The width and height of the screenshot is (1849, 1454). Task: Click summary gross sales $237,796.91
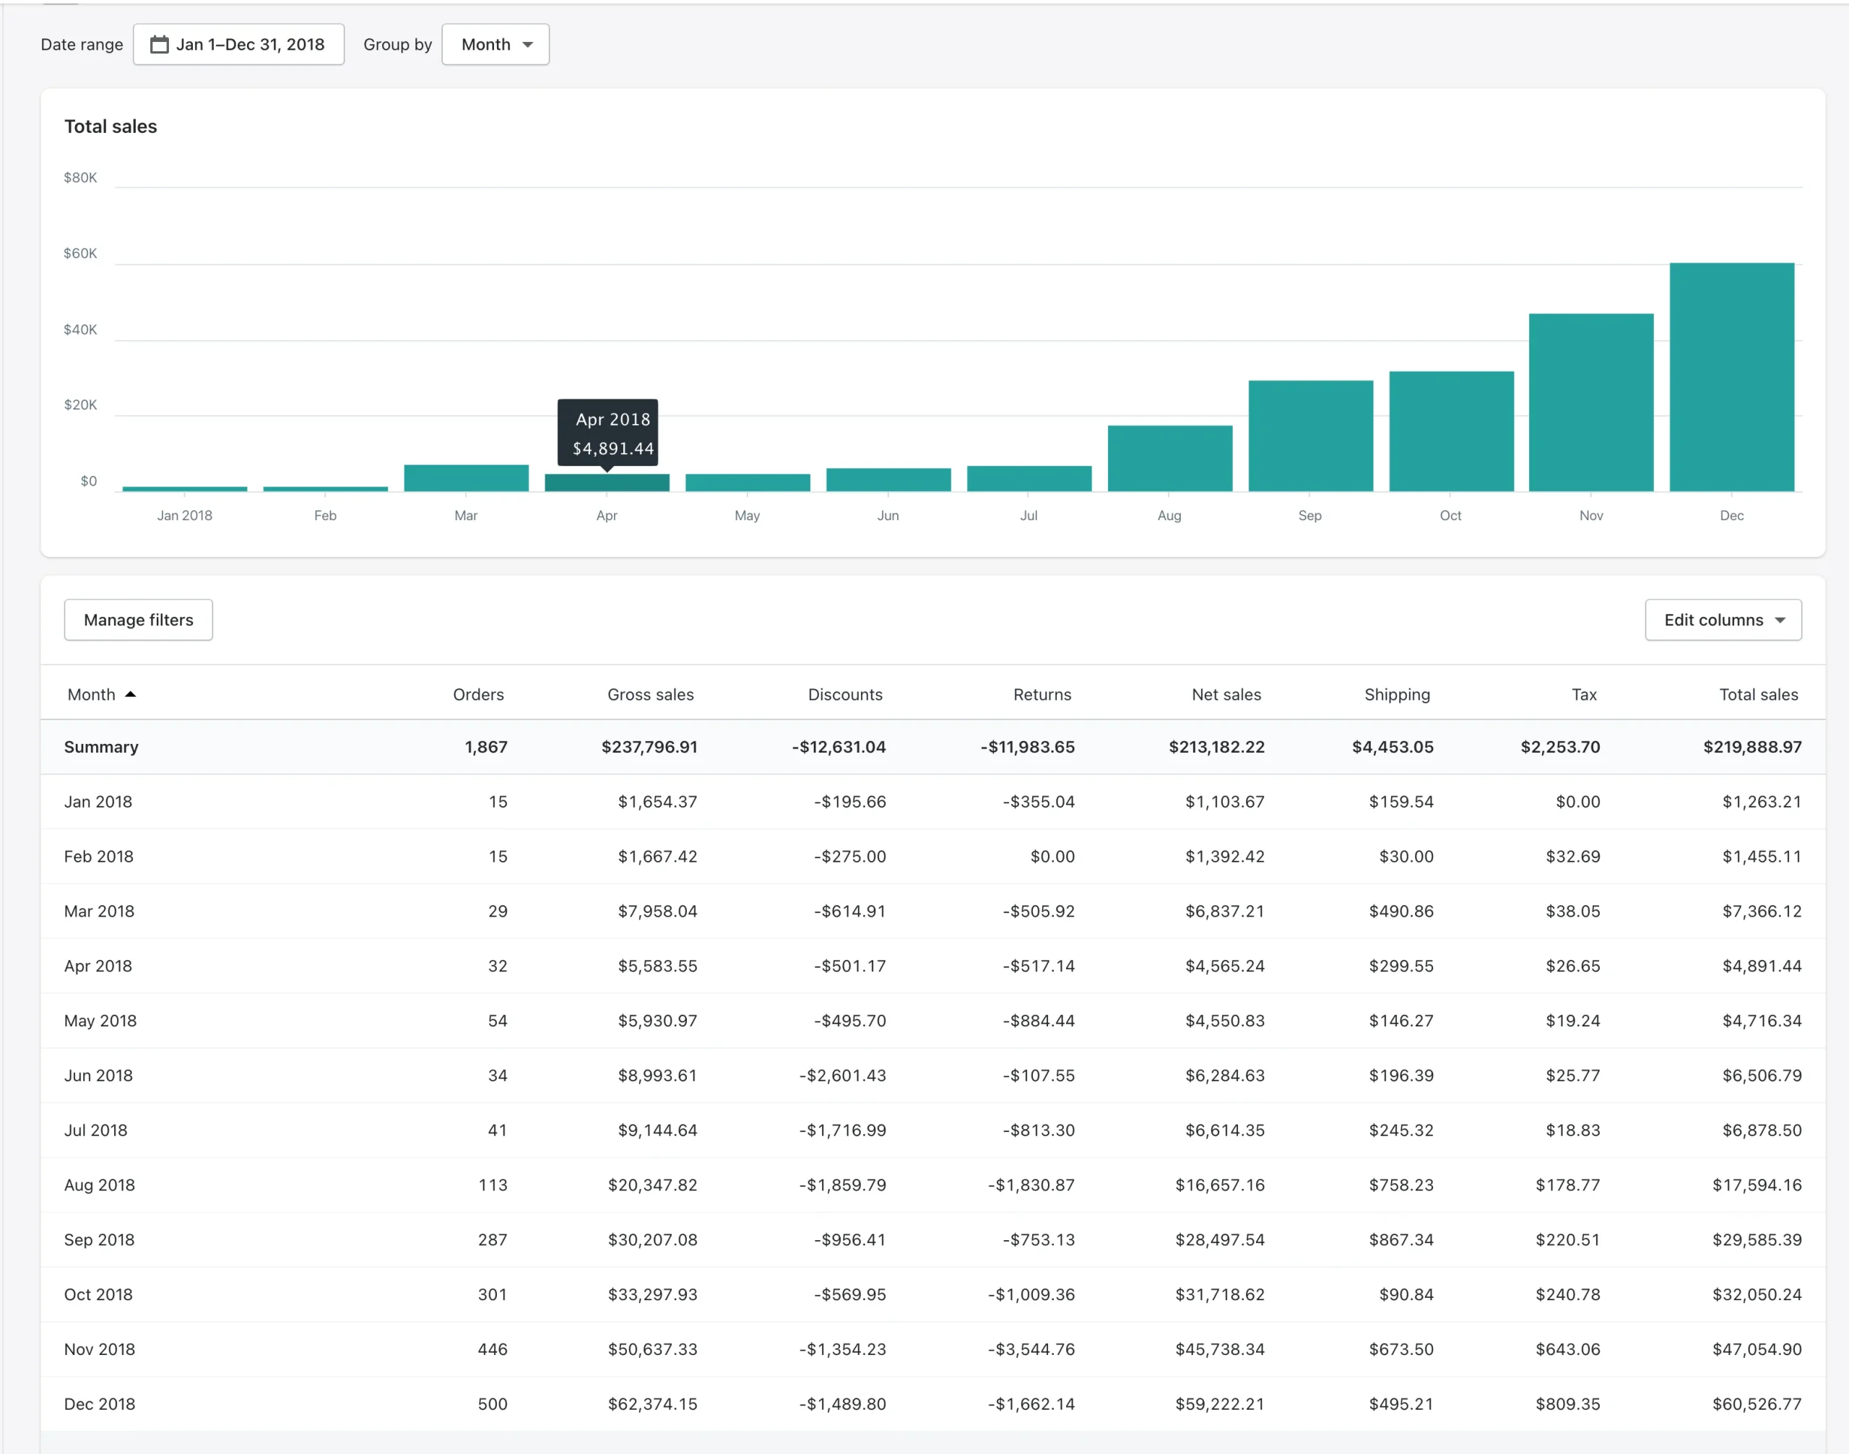point(649,747)
